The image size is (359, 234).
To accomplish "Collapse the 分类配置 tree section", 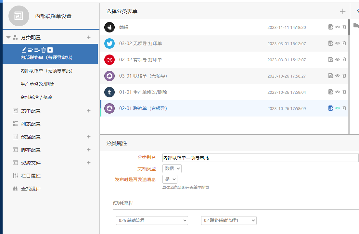I will (x=8, y=38).
